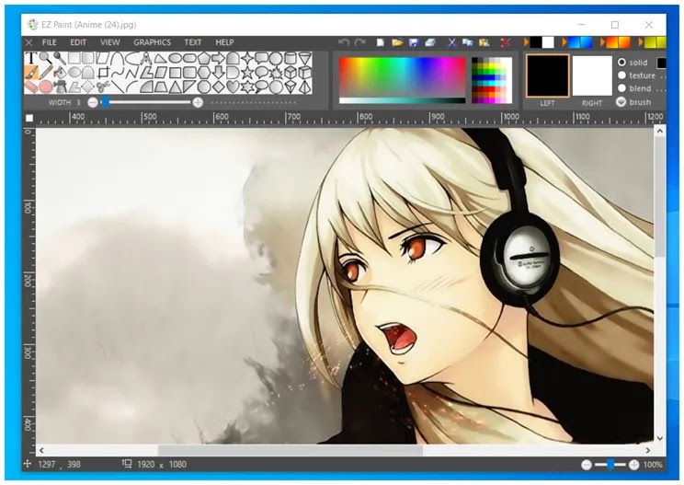Click the zoom out minus button
The height and width of the screenshot is (485, 684).
tap(587, 465)
